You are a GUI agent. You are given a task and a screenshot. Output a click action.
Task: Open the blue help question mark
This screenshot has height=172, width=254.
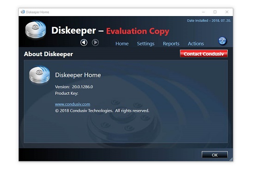coord(222,40)
